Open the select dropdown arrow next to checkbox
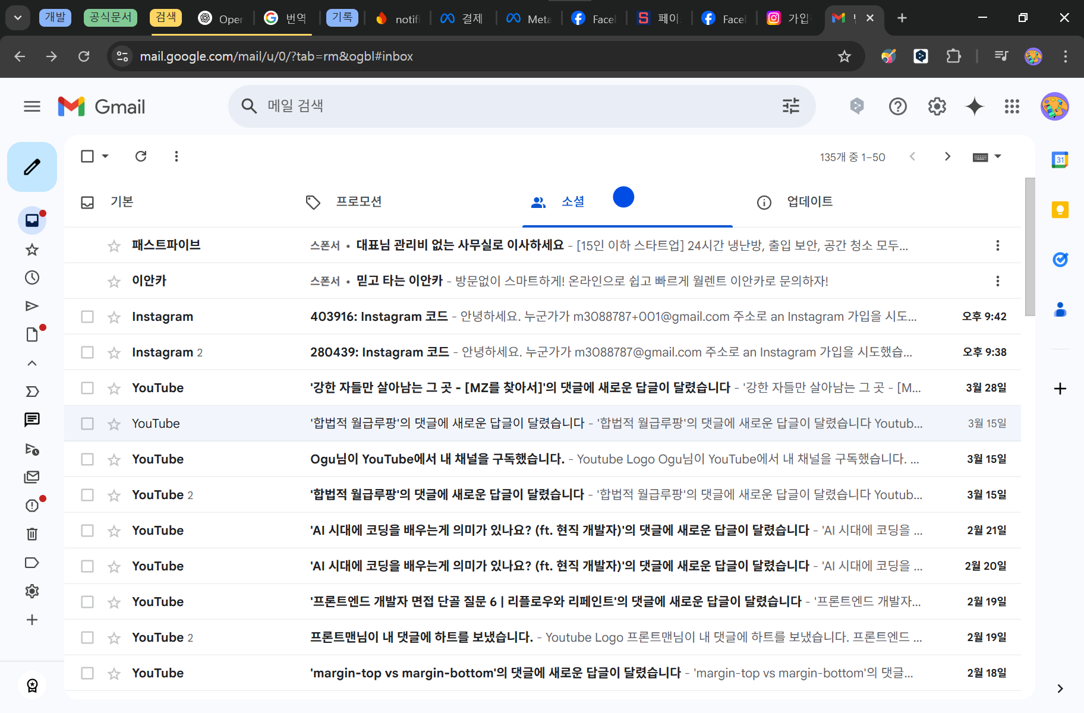The image size is (1084, 713). pos(105,156)
